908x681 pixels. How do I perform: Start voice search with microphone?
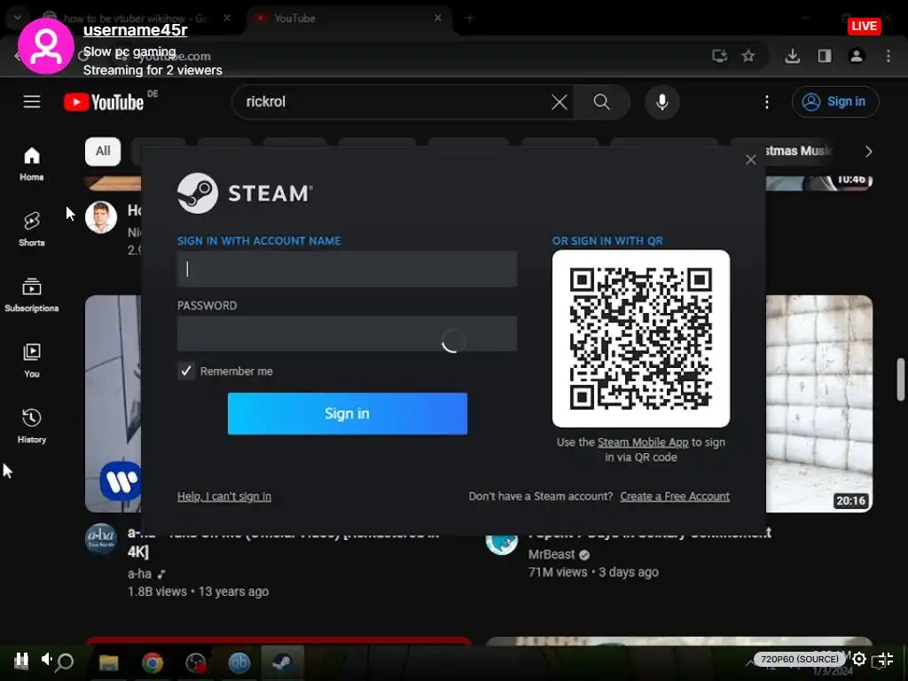pos(661,102)
